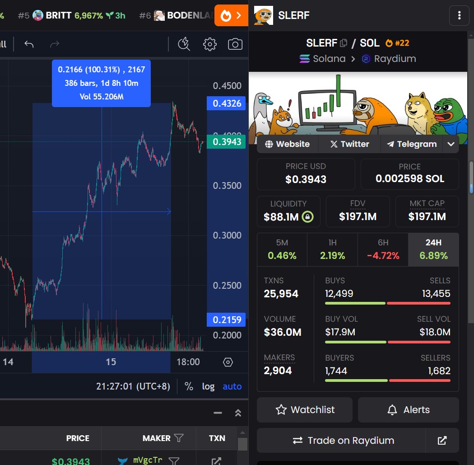Maximize the transactions panel with double chevron
This screenshot has width=474, height=465.
point(238,413)
